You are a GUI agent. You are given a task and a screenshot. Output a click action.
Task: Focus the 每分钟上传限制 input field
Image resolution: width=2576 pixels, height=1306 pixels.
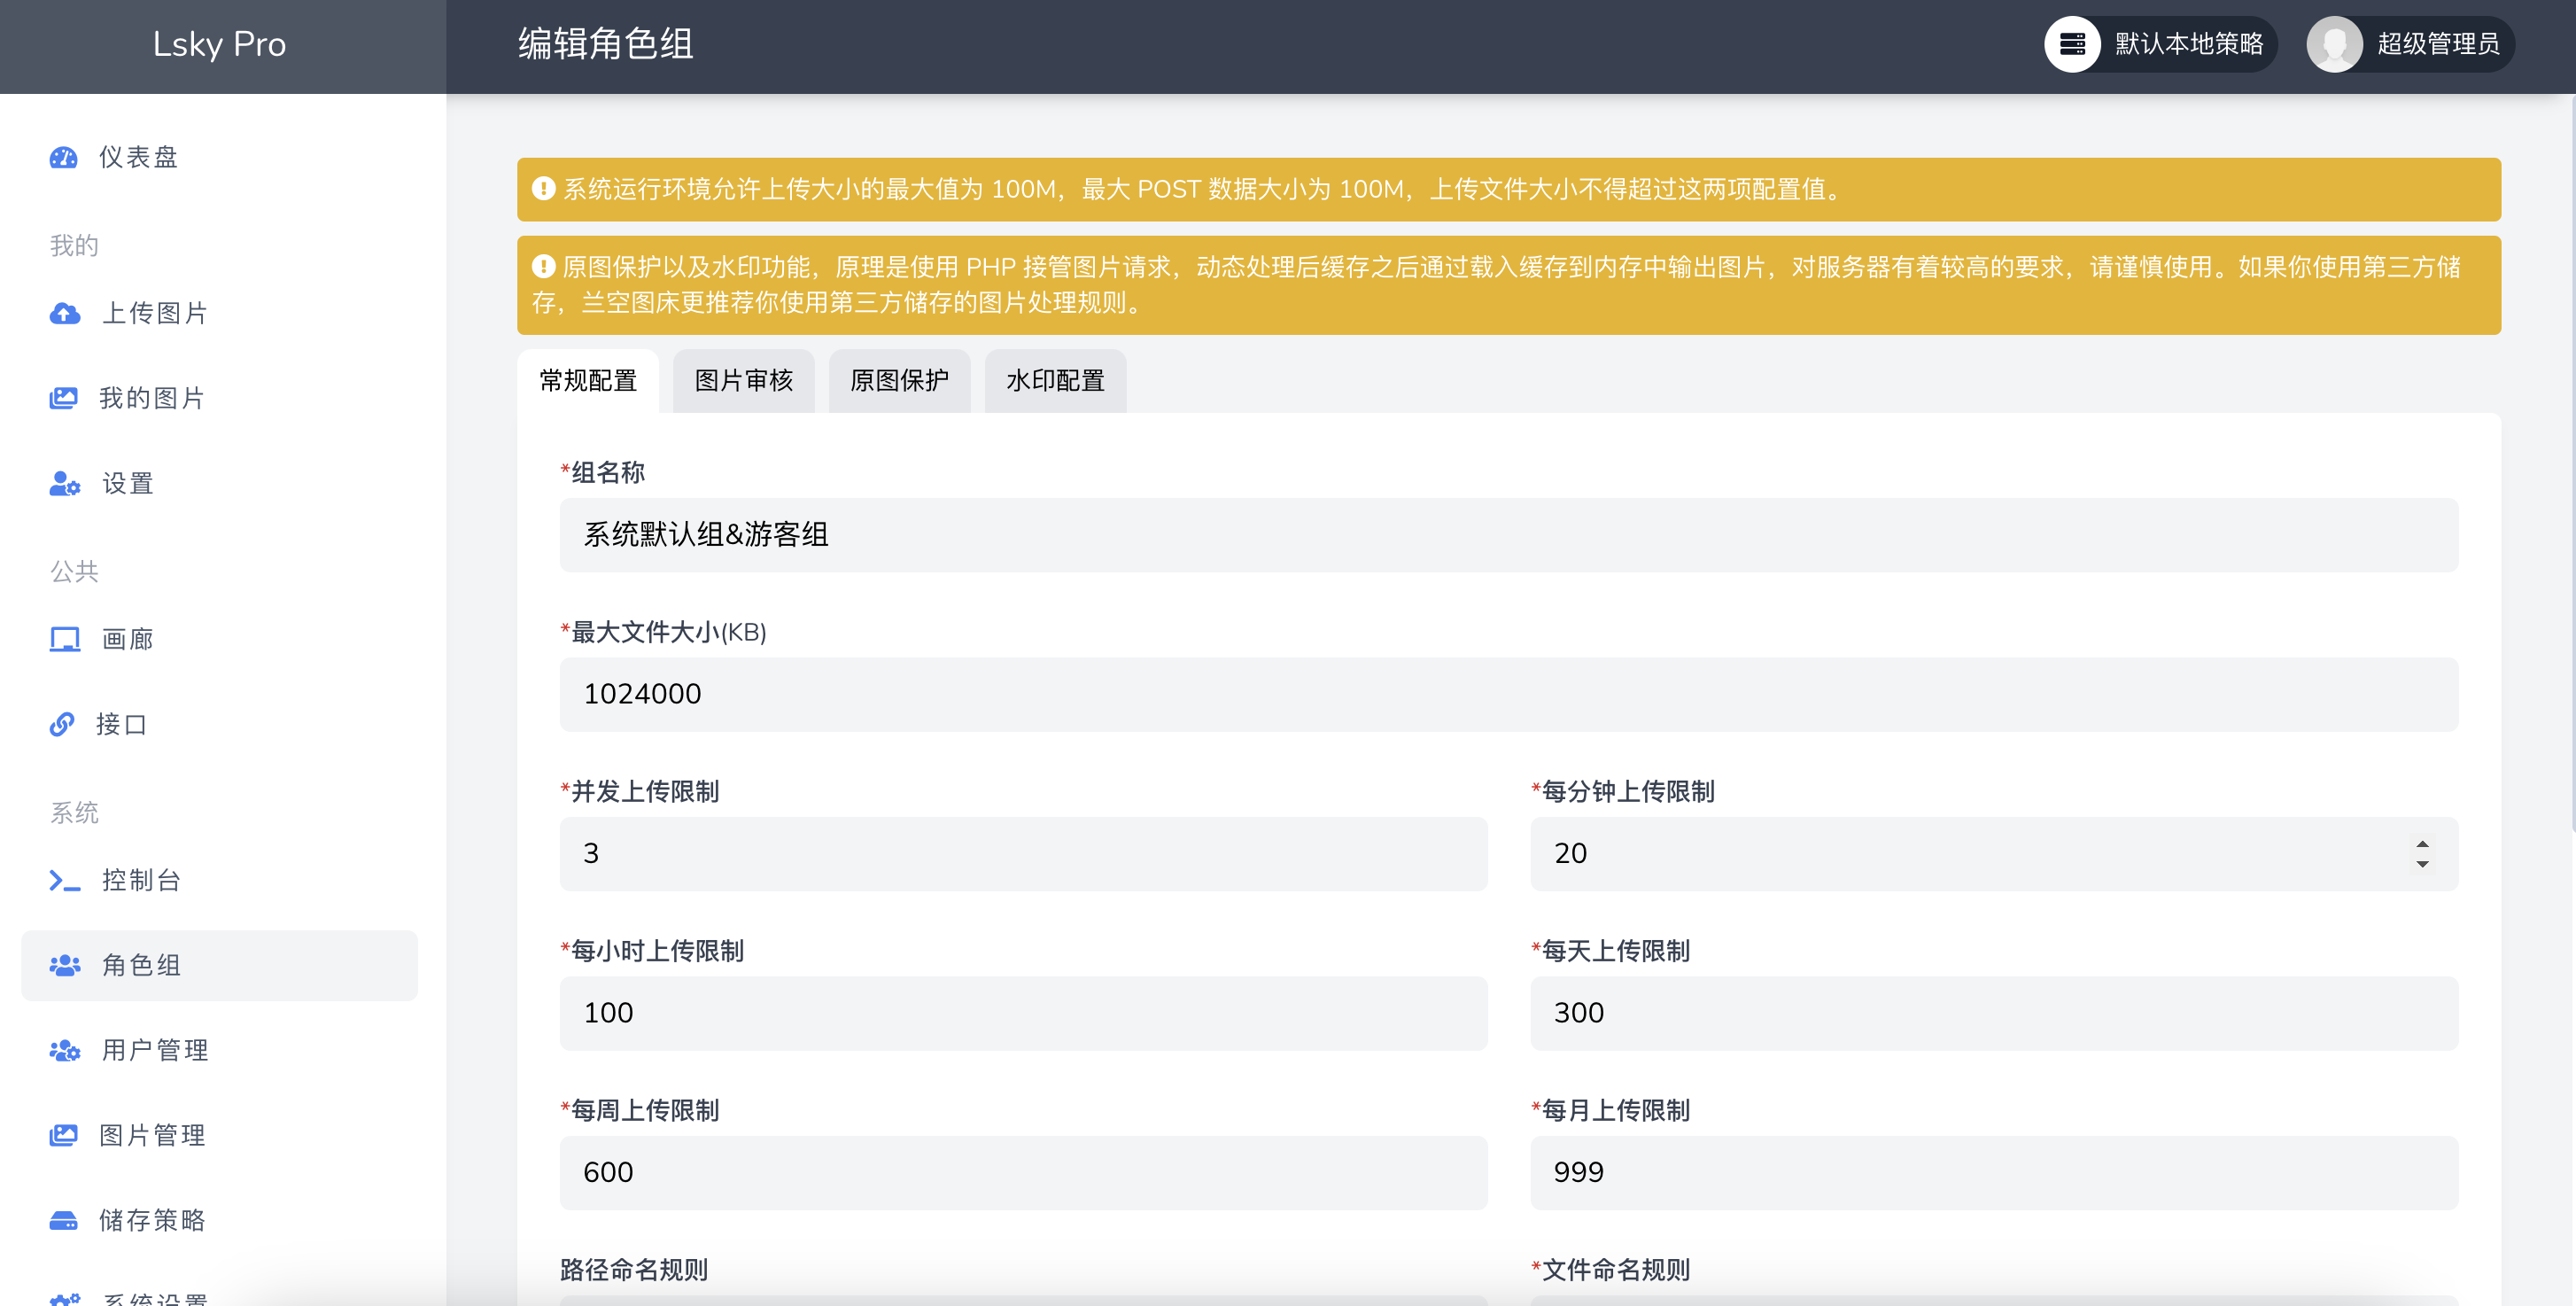[x=1994, y=854]
